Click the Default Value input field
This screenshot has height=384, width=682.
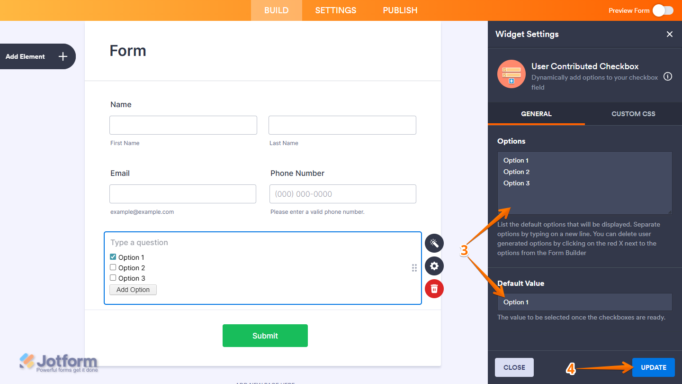pos(584,302)
